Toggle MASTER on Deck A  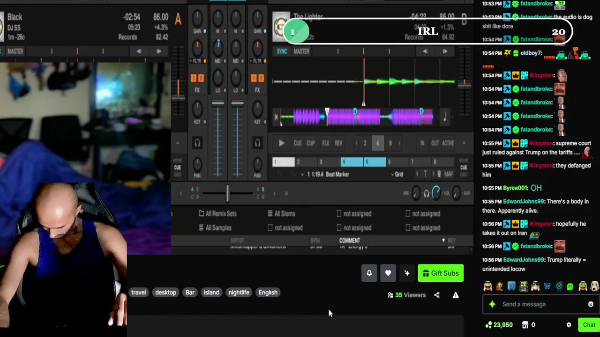15,51
